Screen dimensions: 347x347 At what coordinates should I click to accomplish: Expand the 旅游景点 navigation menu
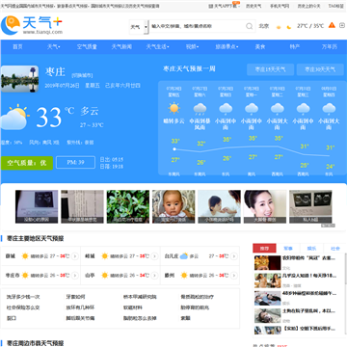tap(227, 47)
